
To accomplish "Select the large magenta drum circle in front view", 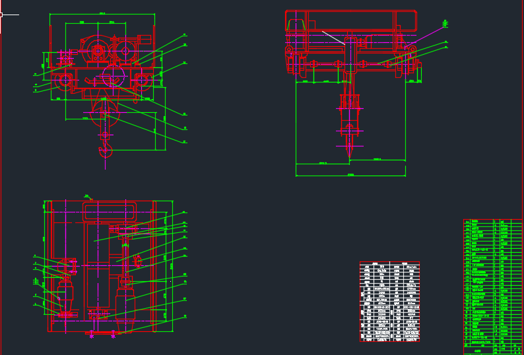I will (114, 76).
